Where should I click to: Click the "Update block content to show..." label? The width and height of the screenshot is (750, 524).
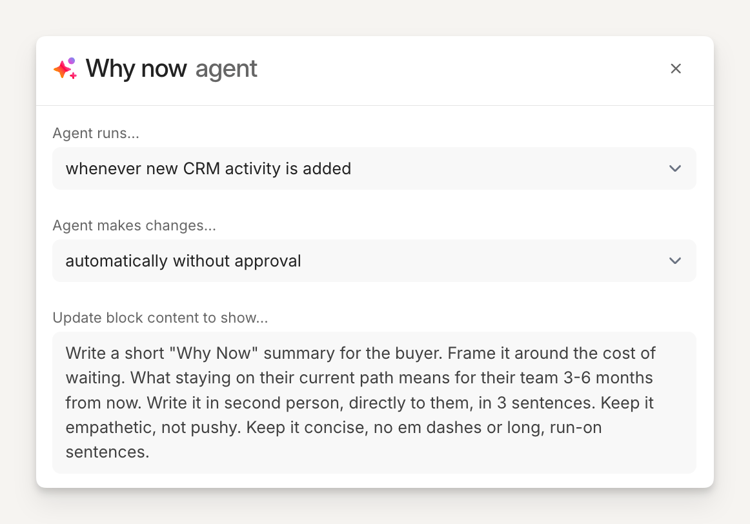click(x=160, y=318)
